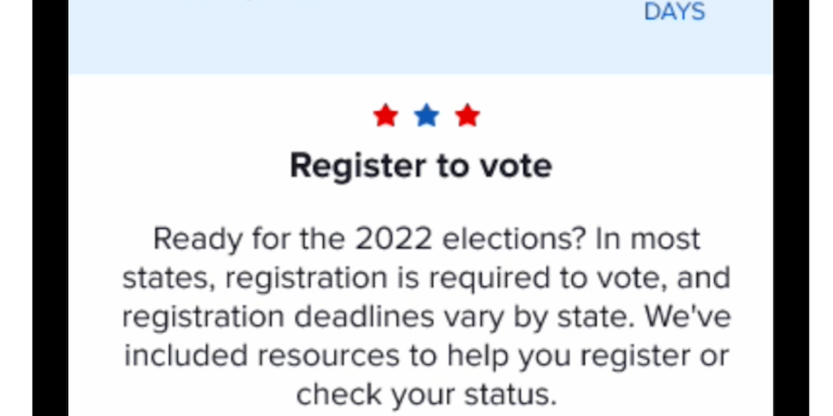Click the word "states," starting line two
Viewport: 833px width, 416px height.
pos(169,278)
